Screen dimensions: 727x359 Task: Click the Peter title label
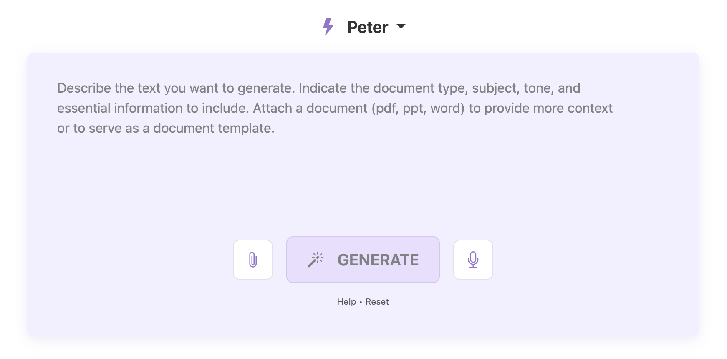coord(368,27)
